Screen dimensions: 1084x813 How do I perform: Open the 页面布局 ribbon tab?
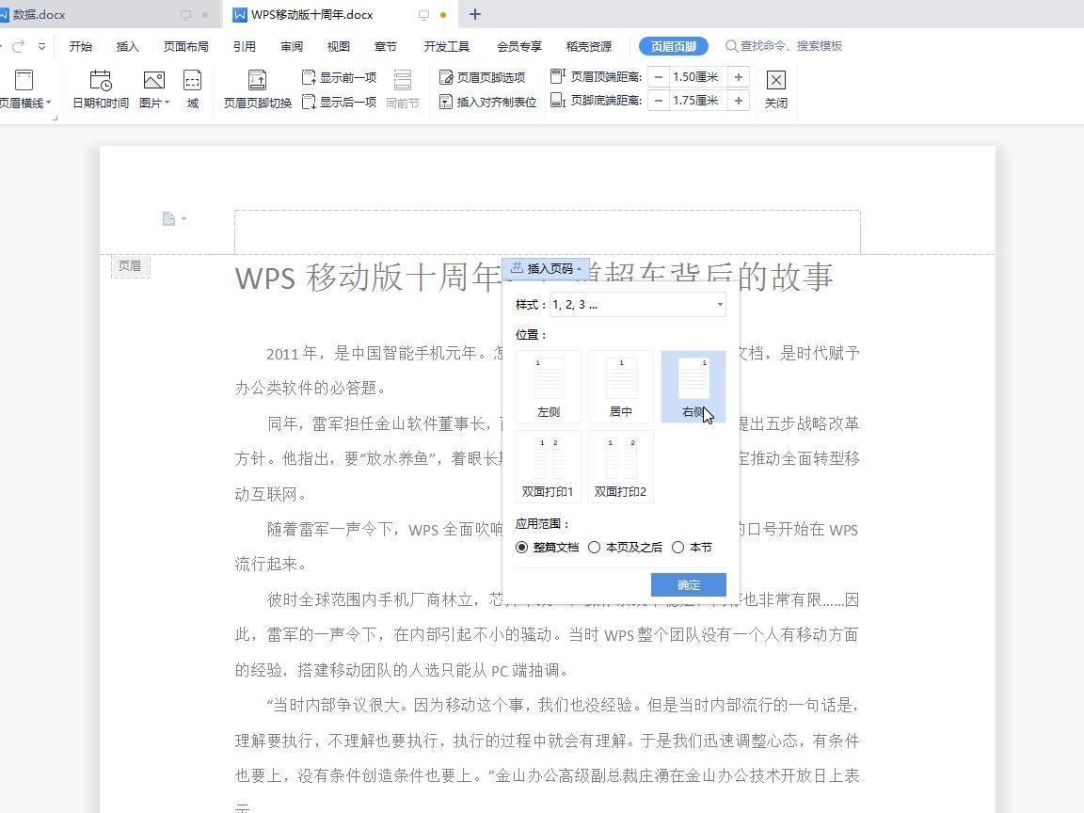185,46
